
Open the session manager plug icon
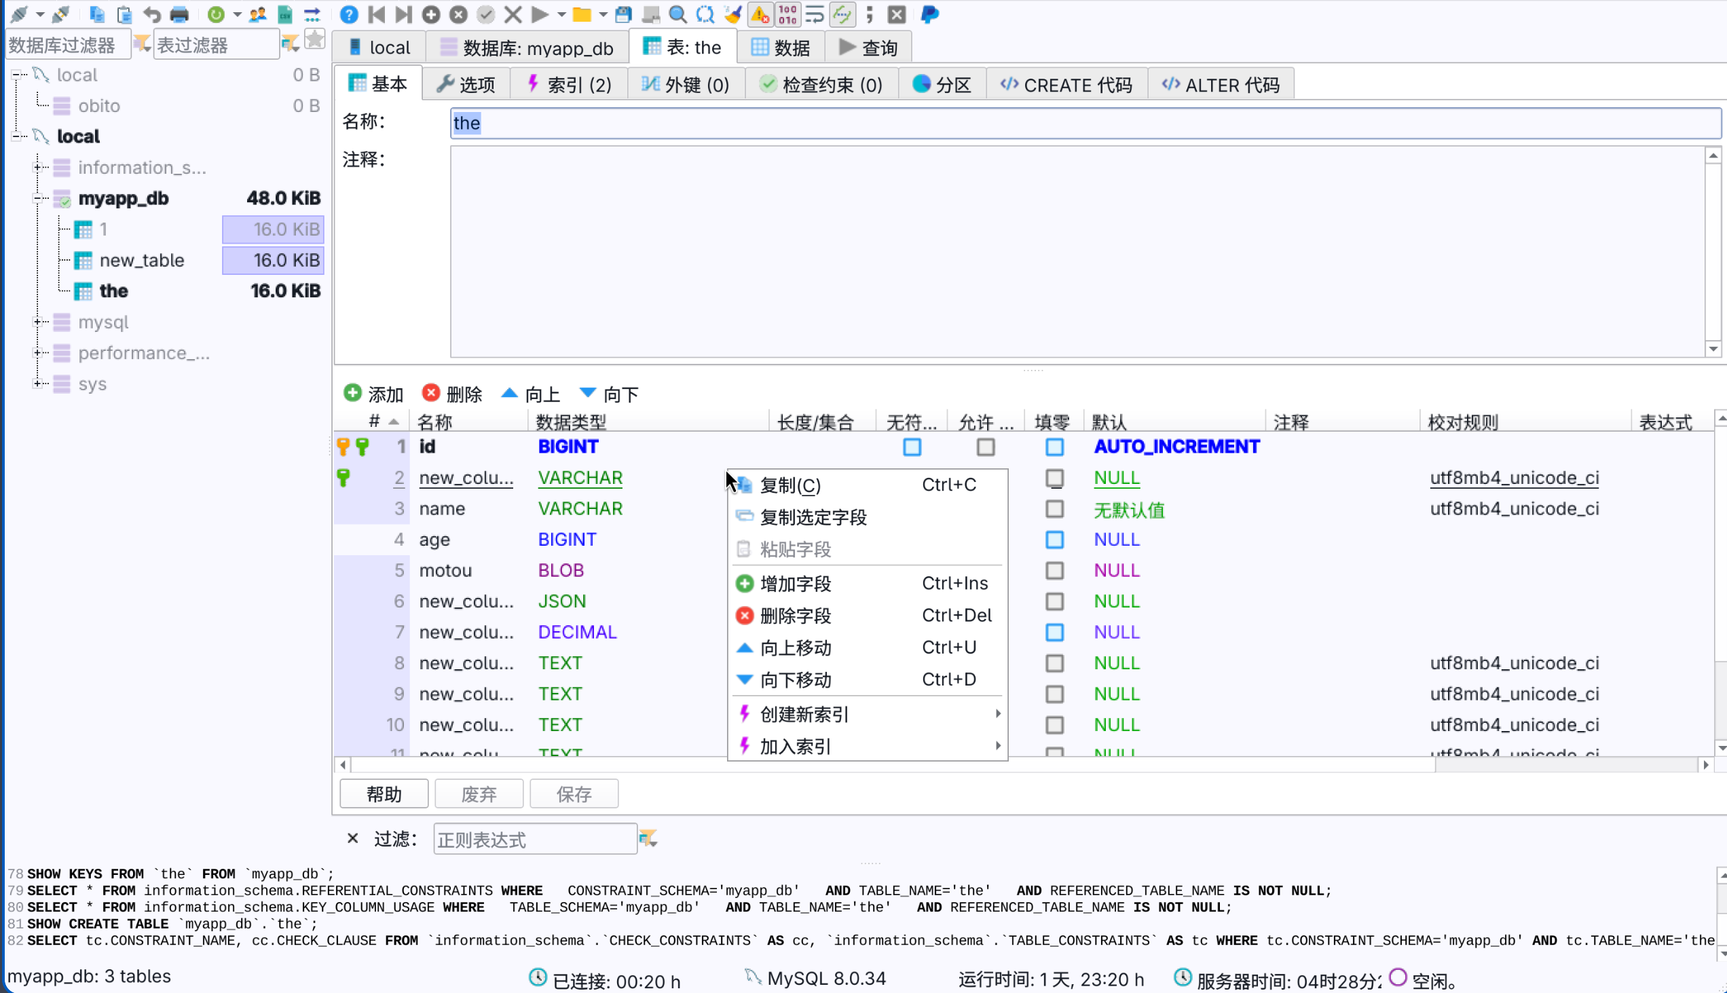click(18, 14)
